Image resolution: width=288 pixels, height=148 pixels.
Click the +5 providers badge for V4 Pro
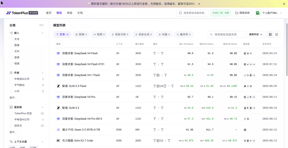pos(253,97)
